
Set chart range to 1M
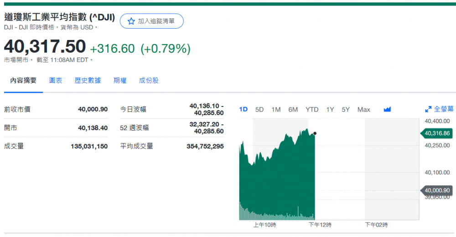276,110
